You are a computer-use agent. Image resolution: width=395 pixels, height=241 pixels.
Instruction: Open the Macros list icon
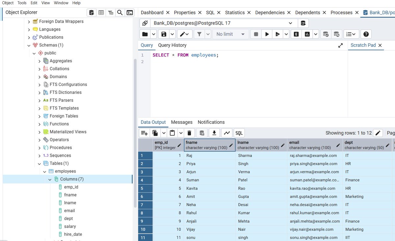351,34
